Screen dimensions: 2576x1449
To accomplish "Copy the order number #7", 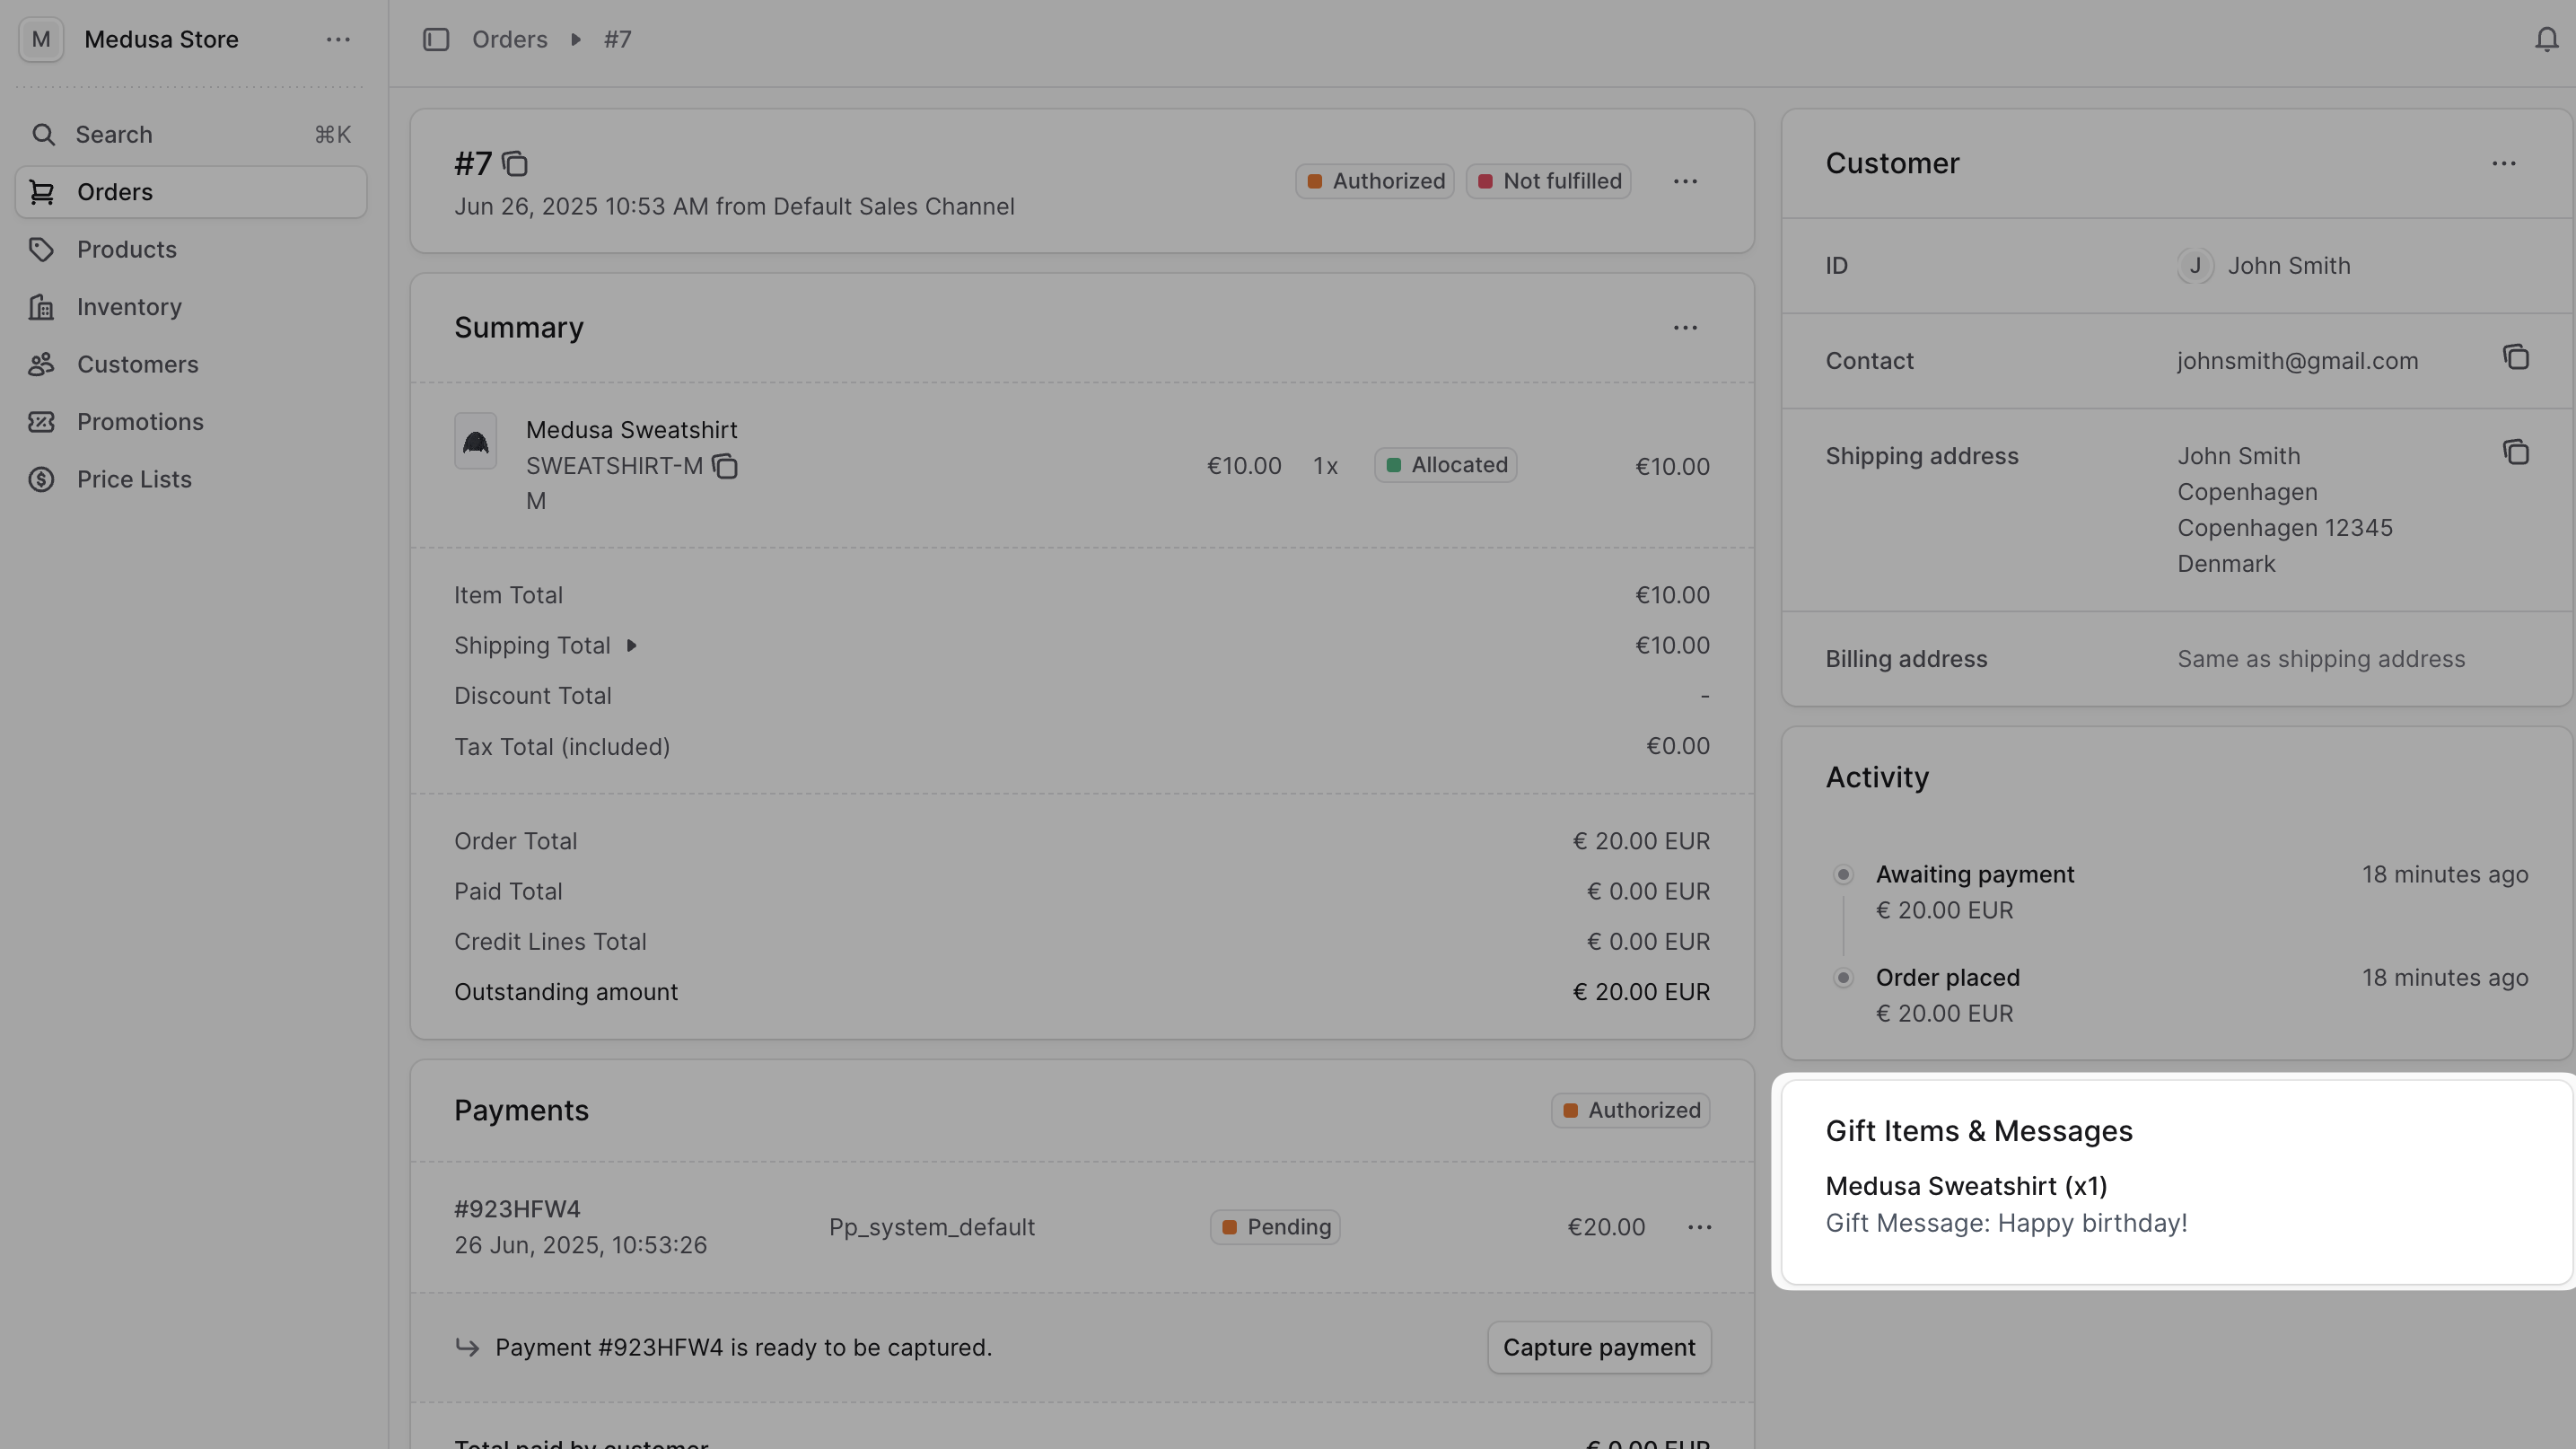I will click(x=516, y=163).
